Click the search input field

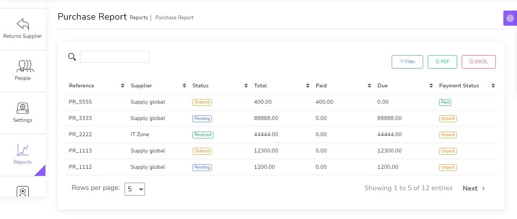(115, 57)
